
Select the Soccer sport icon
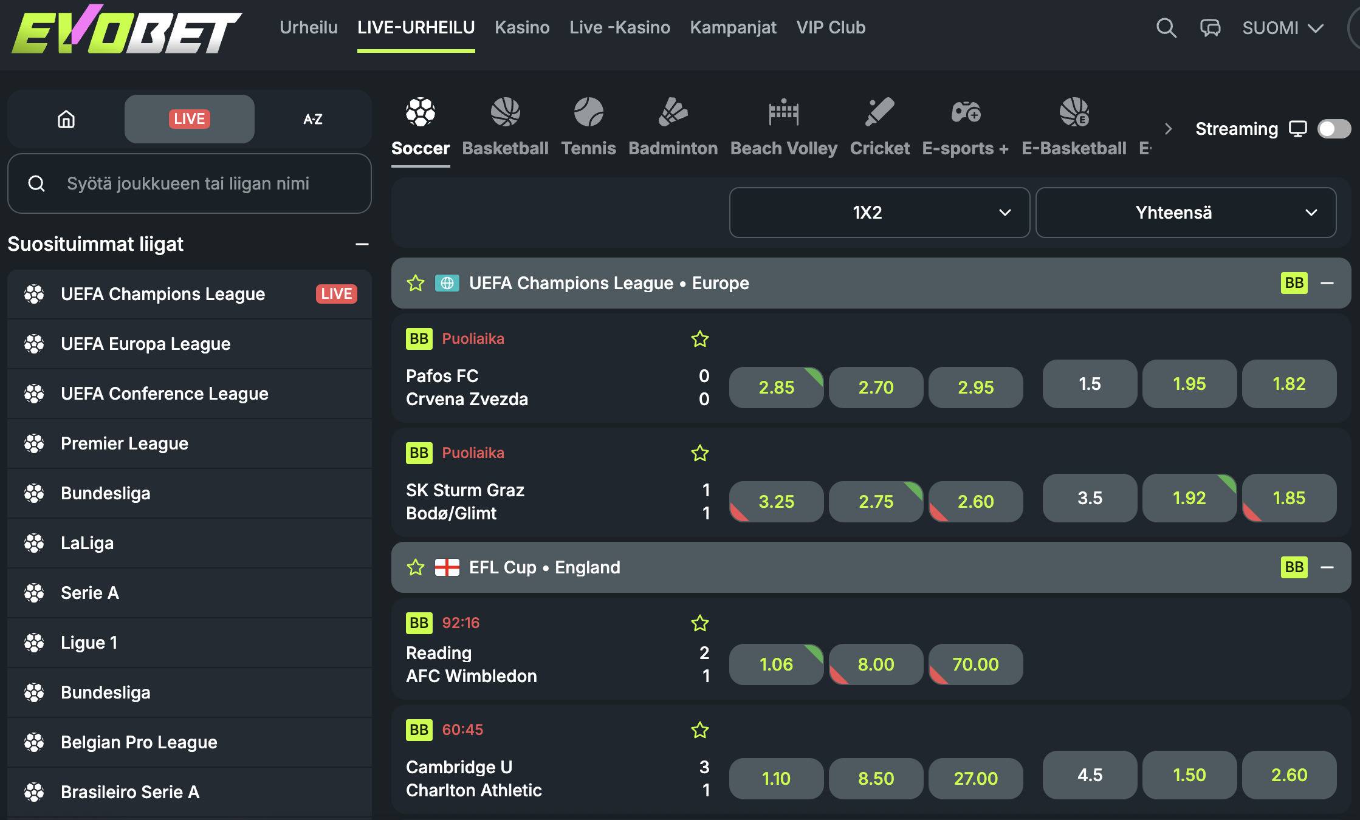tap(421, 112)
